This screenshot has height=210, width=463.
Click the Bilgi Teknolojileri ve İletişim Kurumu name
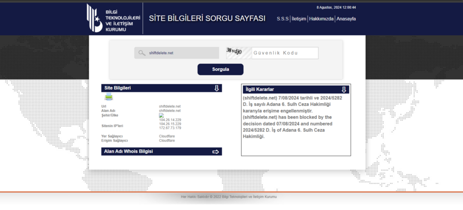(x=122, y=21)
